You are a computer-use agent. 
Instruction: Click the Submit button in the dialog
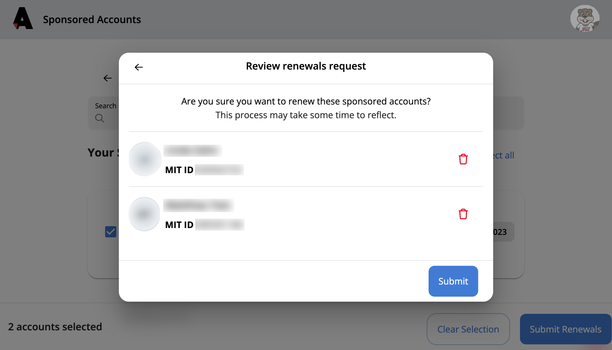click(453, 281)
